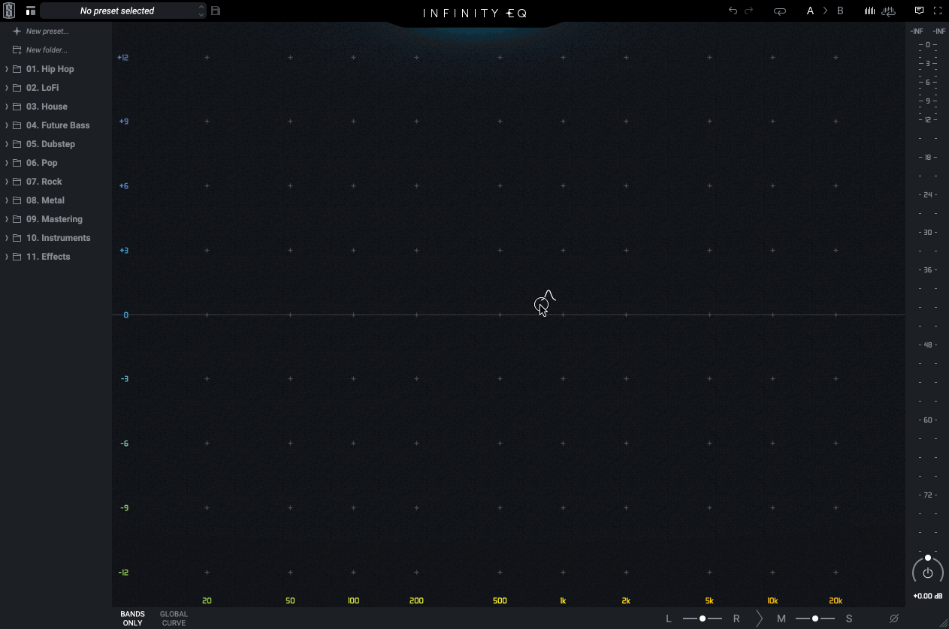Screen dimensions: 949x629
Task: Create a new preset
Action: pos(47,32)
